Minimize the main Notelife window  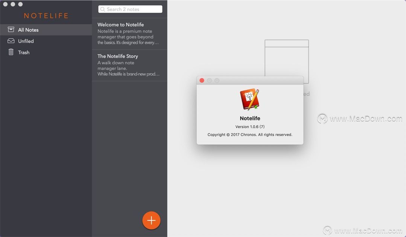pos(13,4)
